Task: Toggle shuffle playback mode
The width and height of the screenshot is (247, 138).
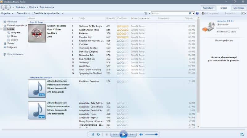Action: (x=93, y=134)
